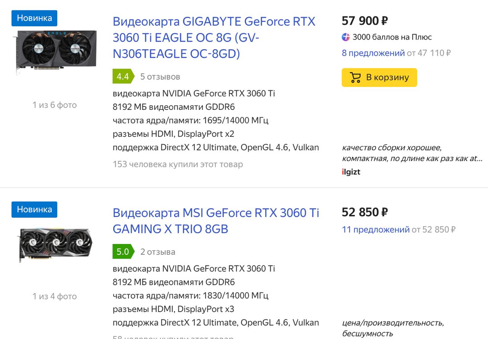Click the Новинка badge on the MSI card
The width and height of the screenshot is (488, 339).
coord(34,209)
